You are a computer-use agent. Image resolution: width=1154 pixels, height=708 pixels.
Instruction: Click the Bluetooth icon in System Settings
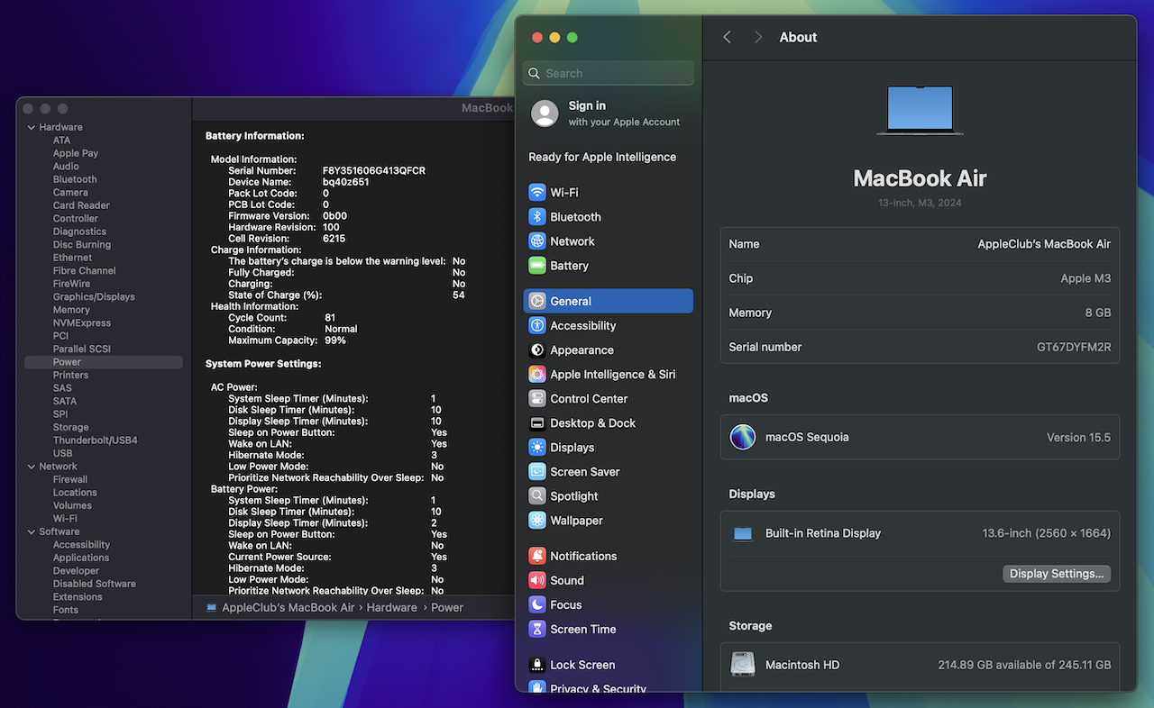[x=537, y=217]
